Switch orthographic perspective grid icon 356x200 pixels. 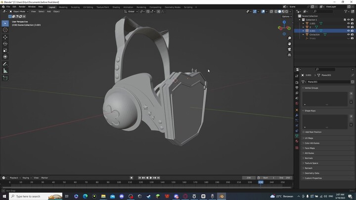coord(289,55)
